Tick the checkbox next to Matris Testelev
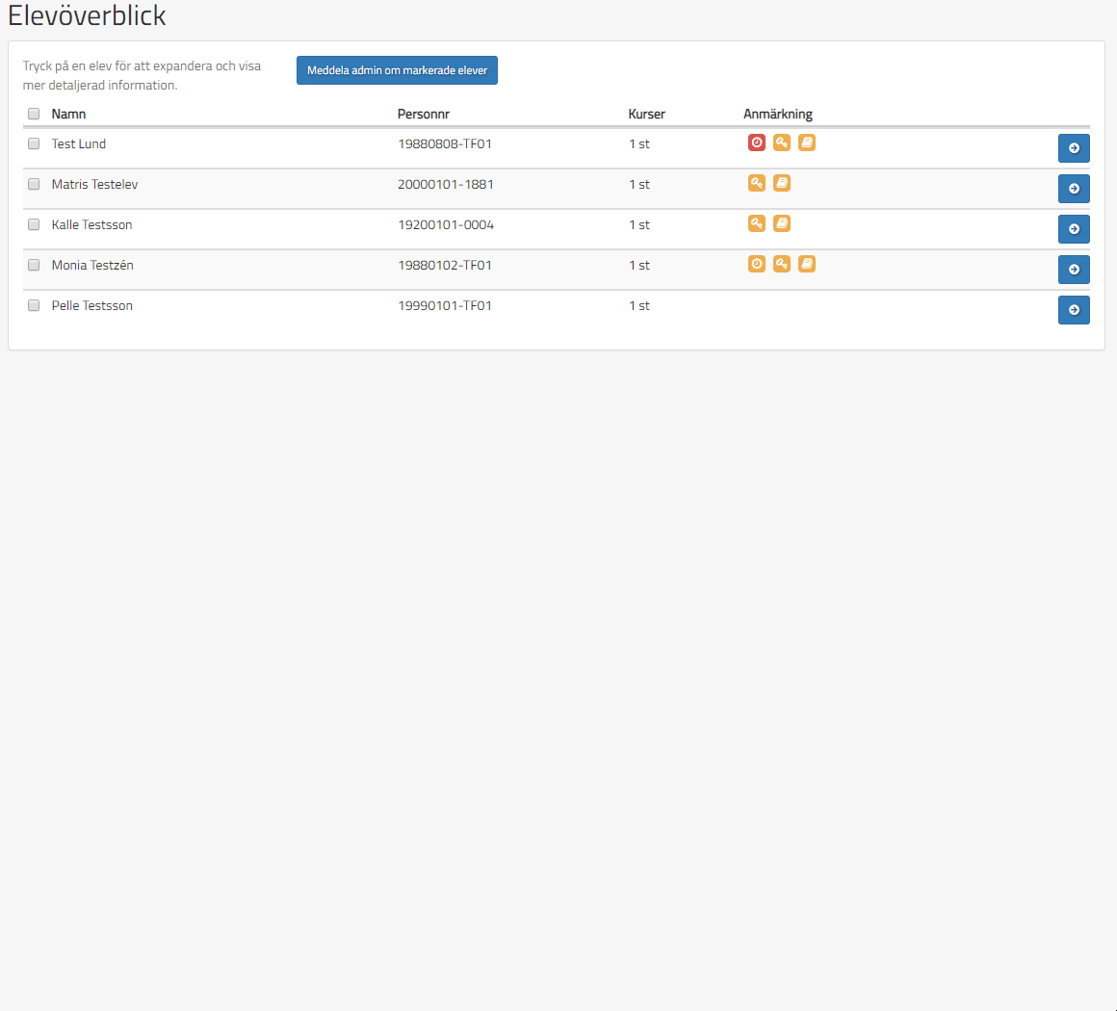This screenshot has height=1011, width=1117. (34, 184)
